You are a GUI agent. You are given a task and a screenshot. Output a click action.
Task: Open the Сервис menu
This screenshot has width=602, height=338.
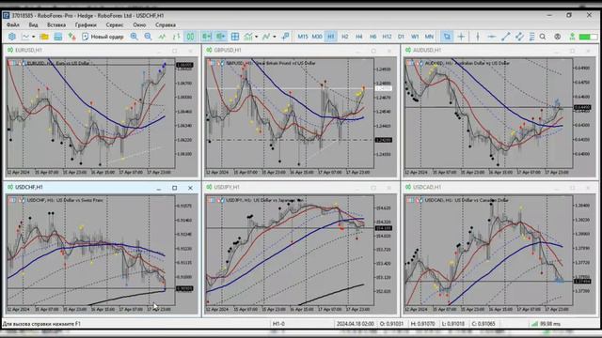115,24
